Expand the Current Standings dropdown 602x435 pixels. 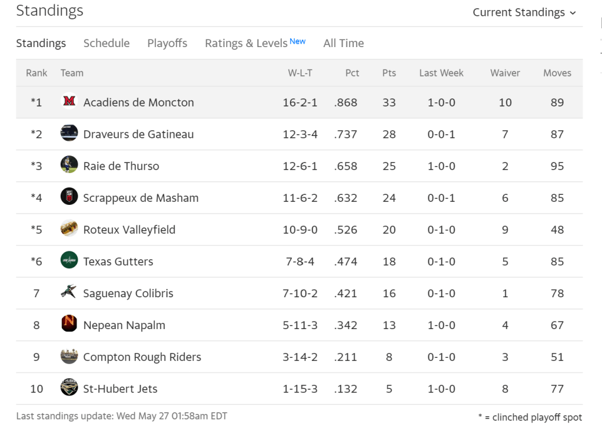(524, 12)
